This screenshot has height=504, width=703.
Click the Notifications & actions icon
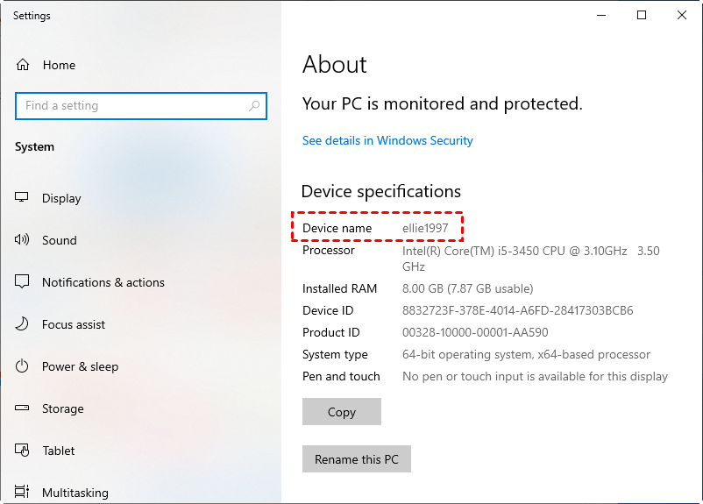(23, 282)
